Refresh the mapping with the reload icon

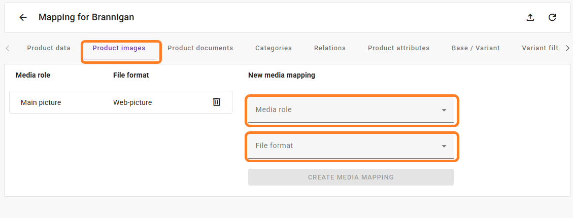coord(552,17)
